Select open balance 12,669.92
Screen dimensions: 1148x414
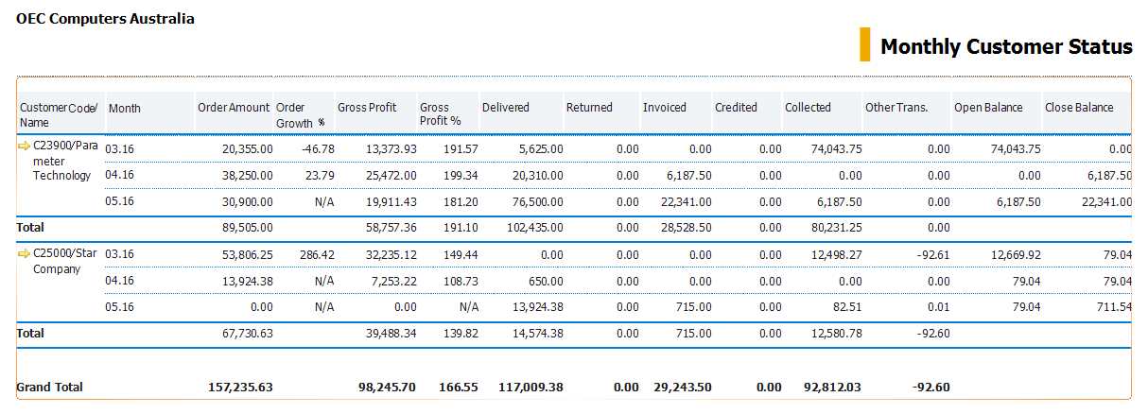pyautogui.click(x=1016, y=255)
